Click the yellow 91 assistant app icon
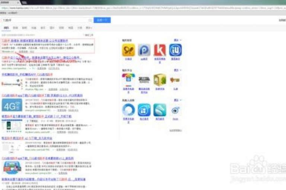The width and height of the screenshot is (286, 190). click(x=128, y=50)
